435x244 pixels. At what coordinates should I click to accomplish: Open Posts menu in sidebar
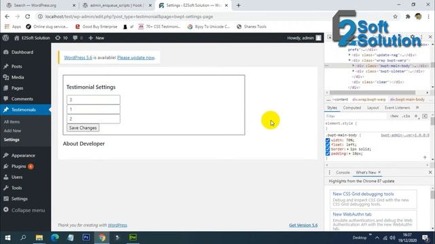pos(16,66)
